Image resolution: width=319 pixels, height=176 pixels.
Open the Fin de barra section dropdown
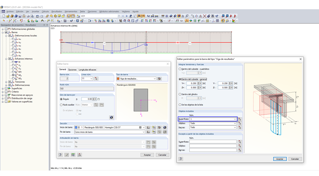tap(143, 132)
